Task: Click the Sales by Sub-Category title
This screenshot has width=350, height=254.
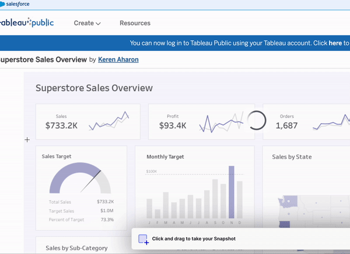Action: 76,248
